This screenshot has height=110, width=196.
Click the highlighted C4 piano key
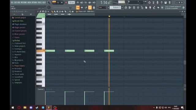click(41, 50)
